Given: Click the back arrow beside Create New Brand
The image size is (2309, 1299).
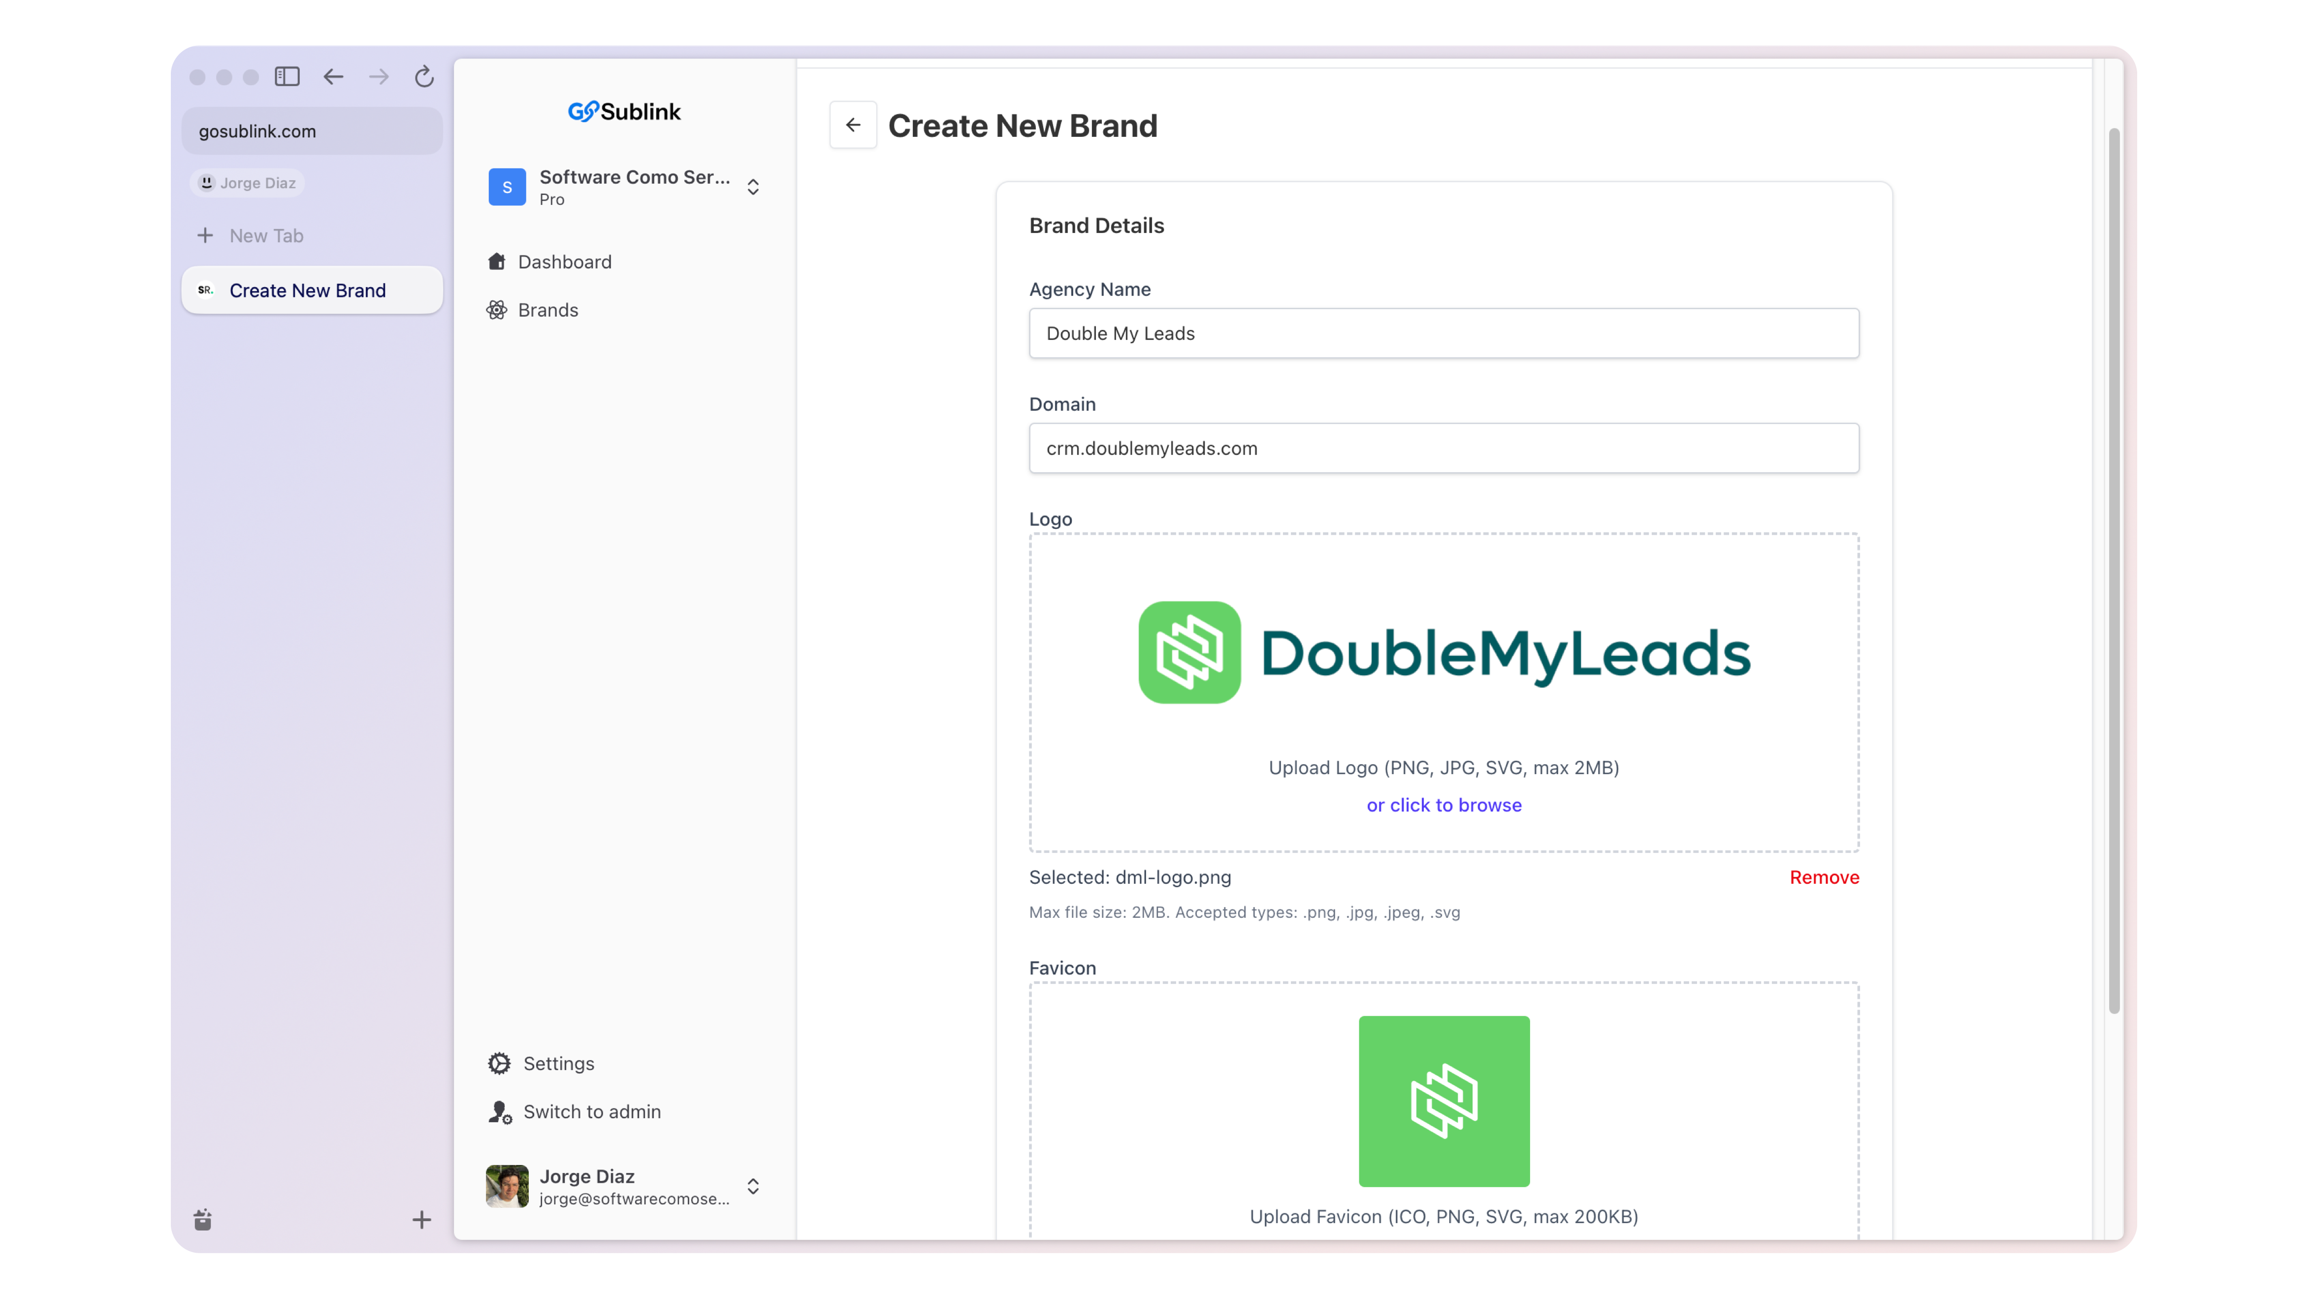Looking at the screenshot, I should pyautogui.click(x=853, y=126).
